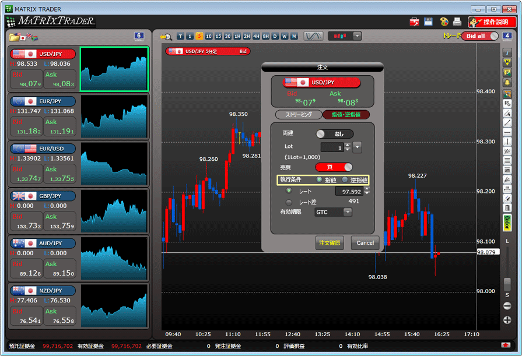Click the floppy disk save icon
The height and width of the screenshot is (356, 522).
tap(428, 22)
